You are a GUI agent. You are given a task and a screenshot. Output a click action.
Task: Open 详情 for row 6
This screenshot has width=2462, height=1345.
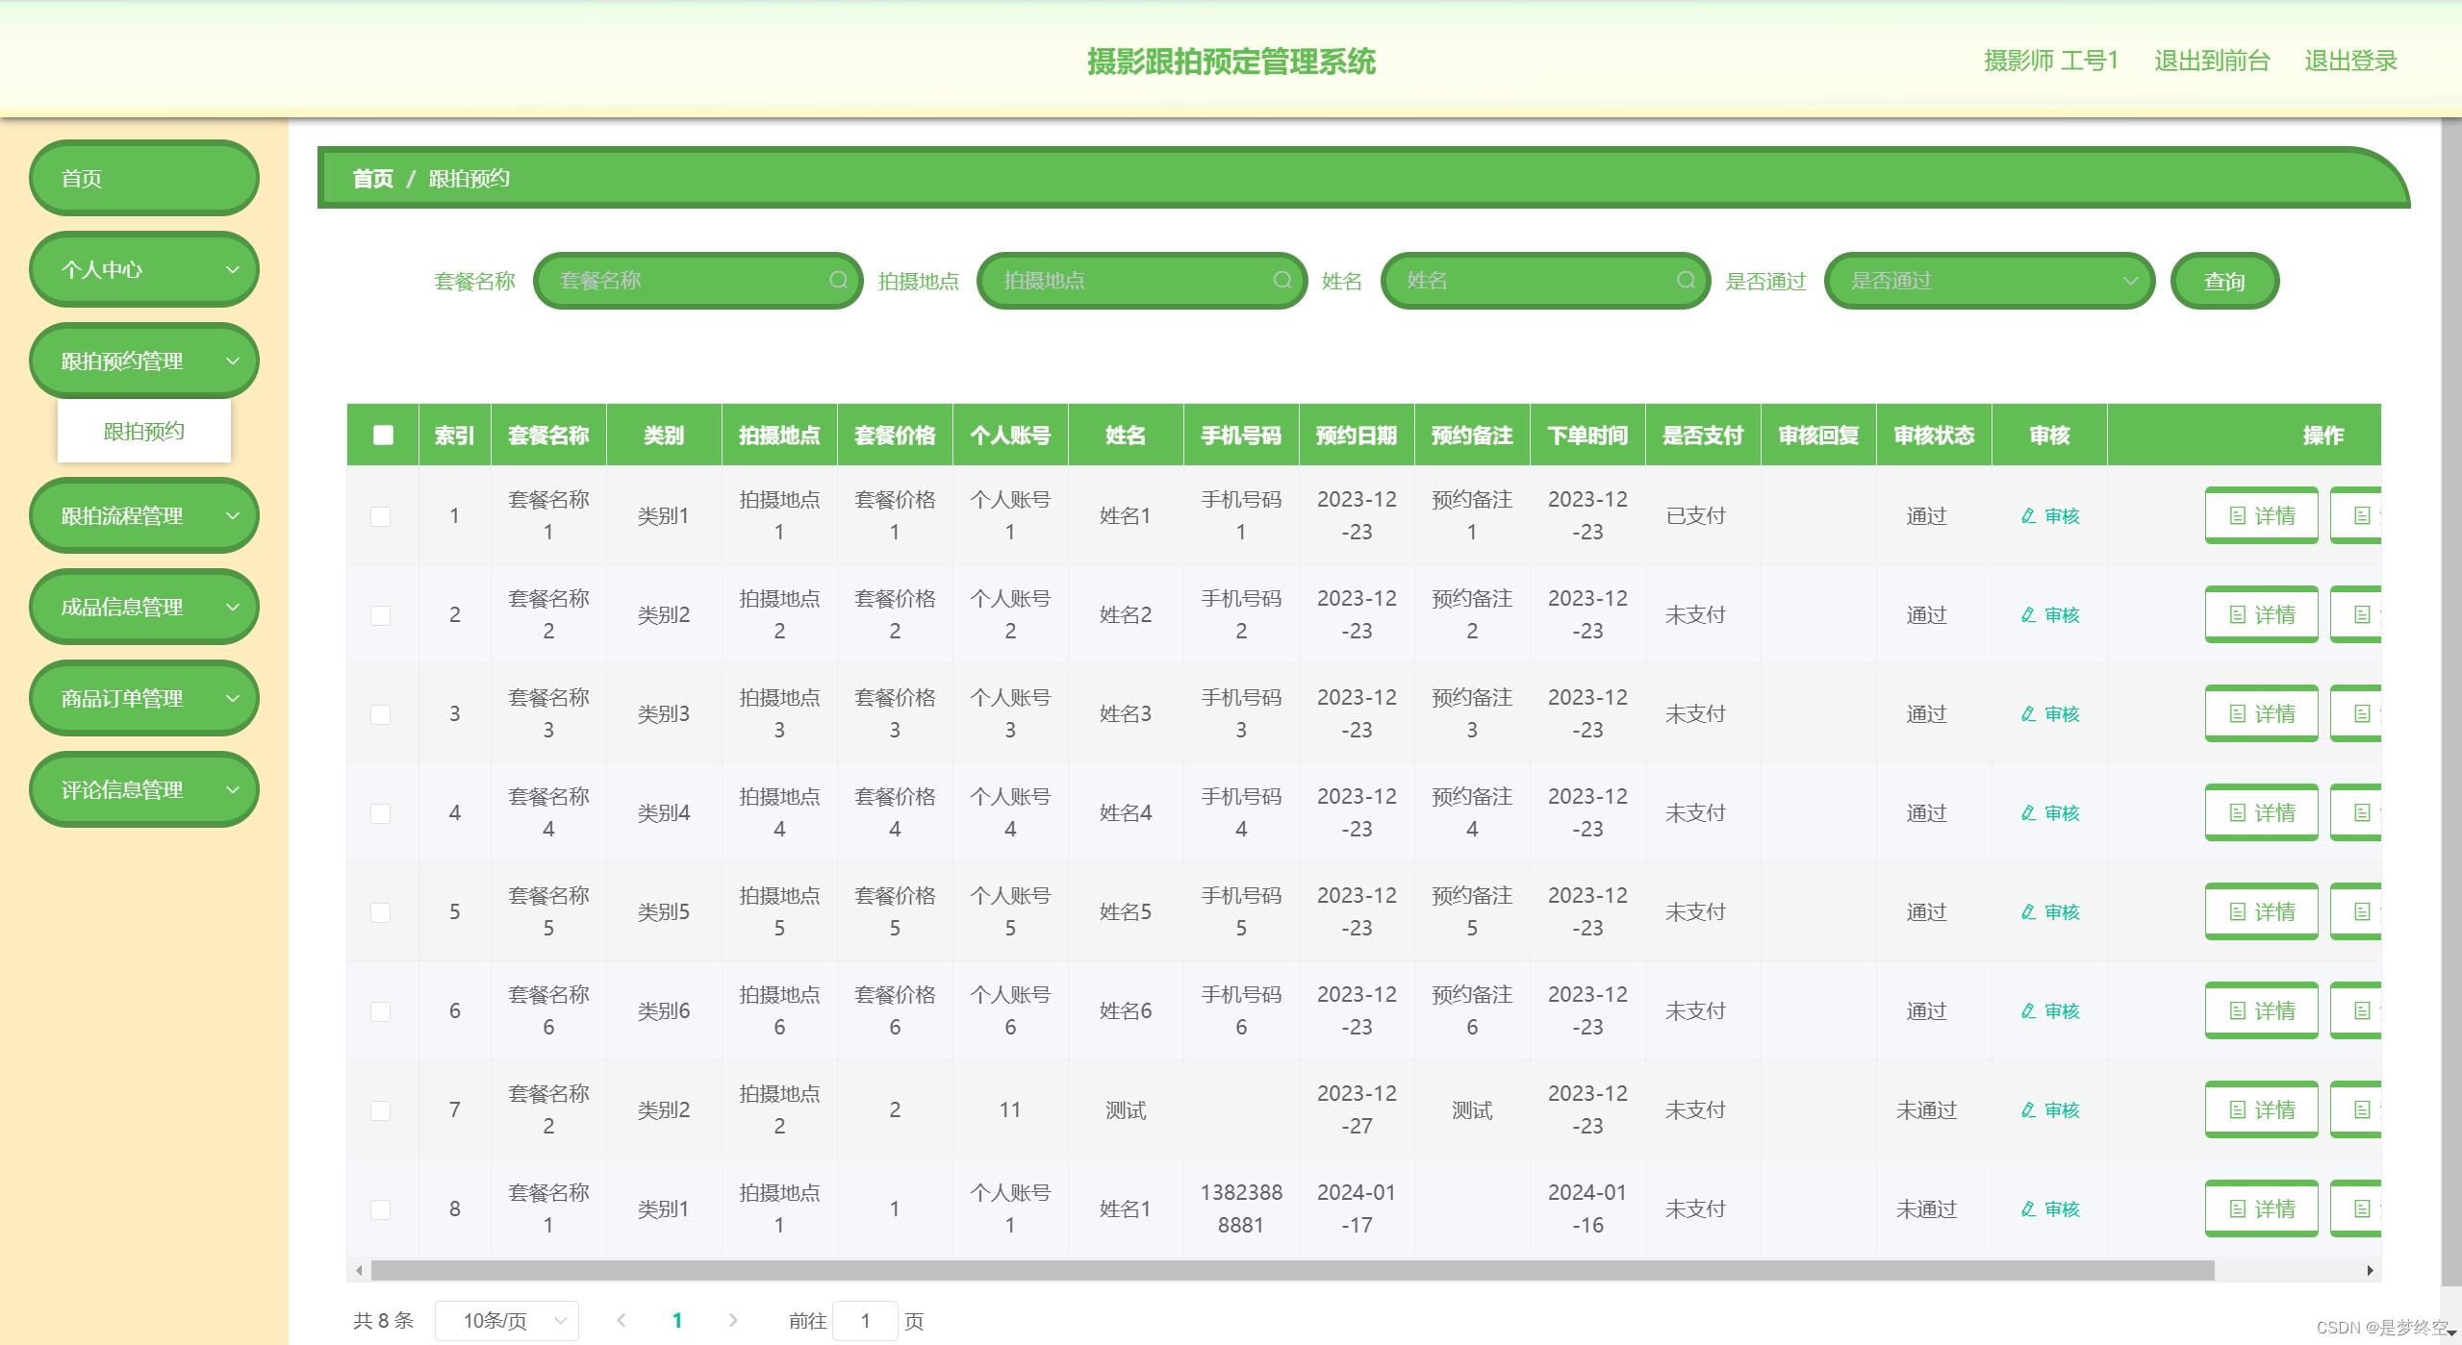[2261, 1010]
